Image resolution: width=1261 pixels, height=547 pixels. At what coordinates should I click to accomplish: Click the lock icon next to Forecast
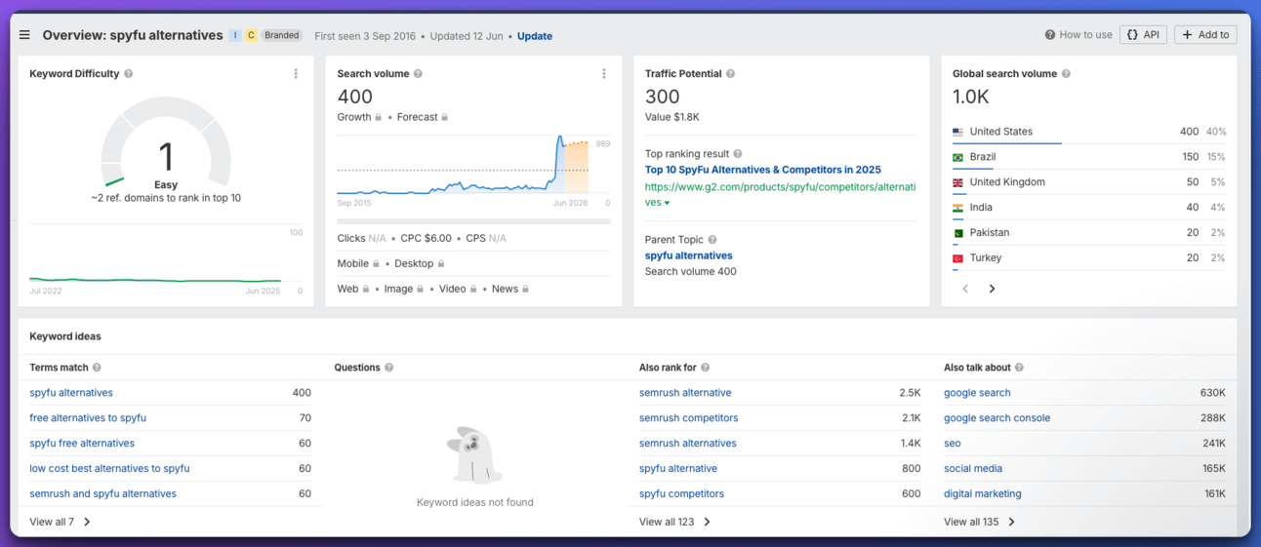click(x=445, y=117)
